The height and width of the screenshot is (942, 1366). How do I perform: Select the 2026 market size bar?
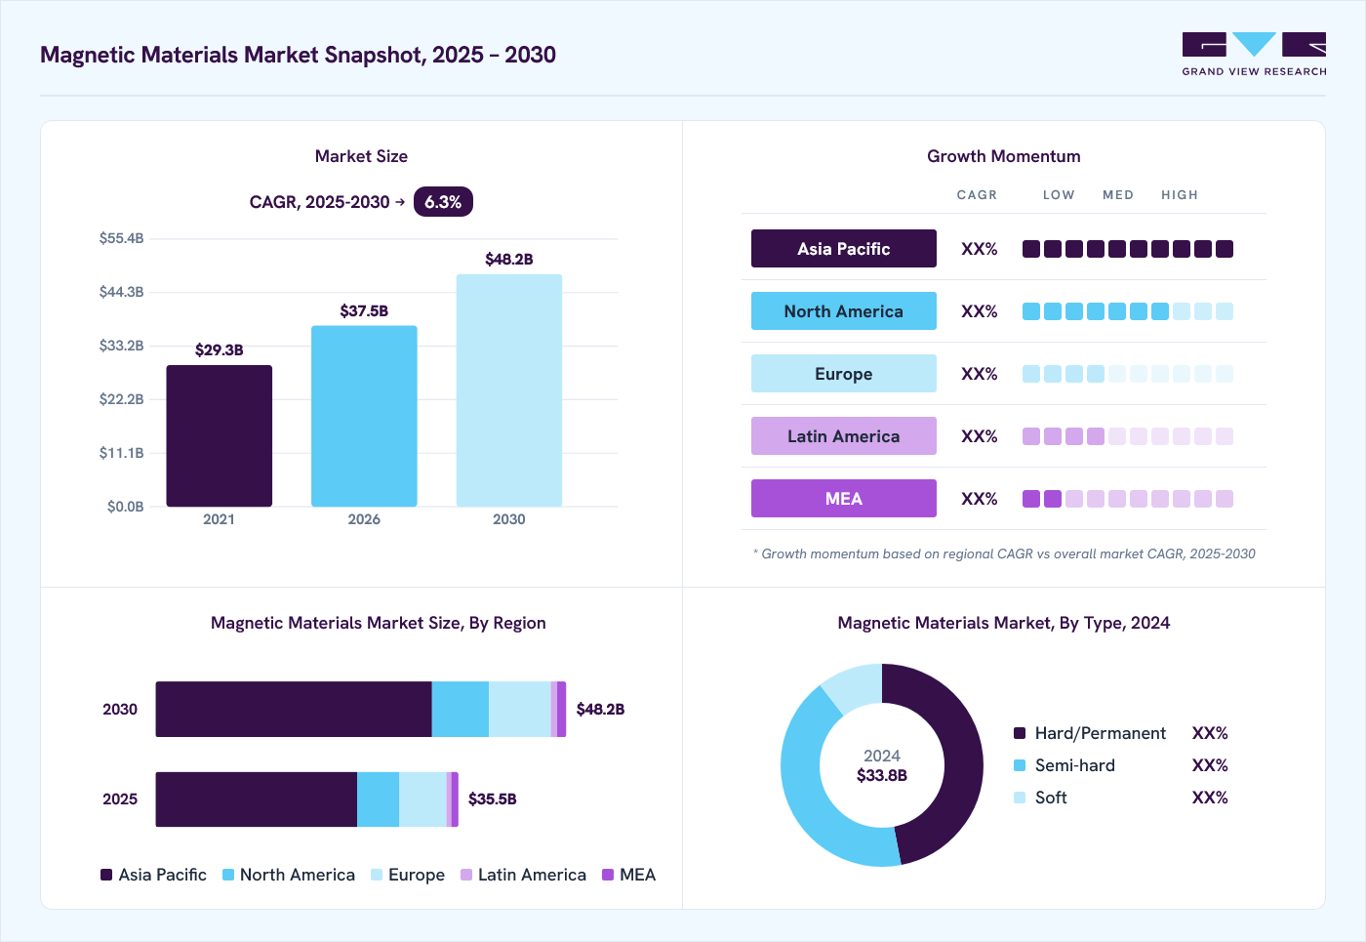pos(364,416)
